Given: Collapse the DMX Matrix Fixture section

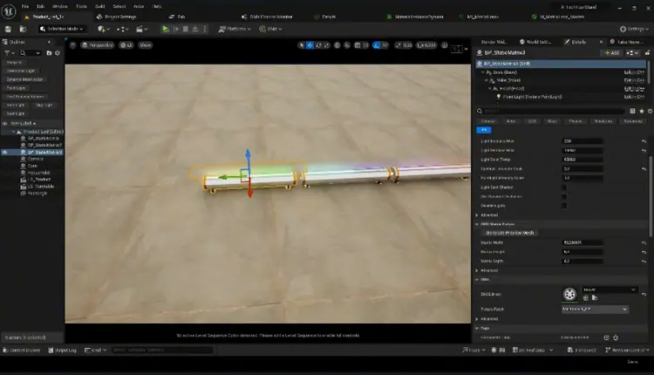Looking at the screenshot, I should (477, 224).
